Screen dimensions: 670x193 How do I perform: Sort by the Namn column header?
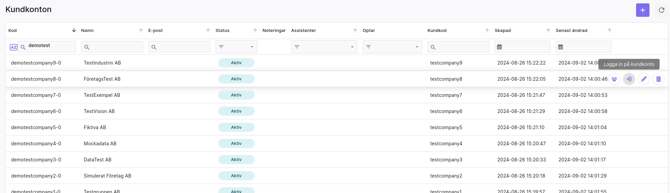(x=87, y=31)
